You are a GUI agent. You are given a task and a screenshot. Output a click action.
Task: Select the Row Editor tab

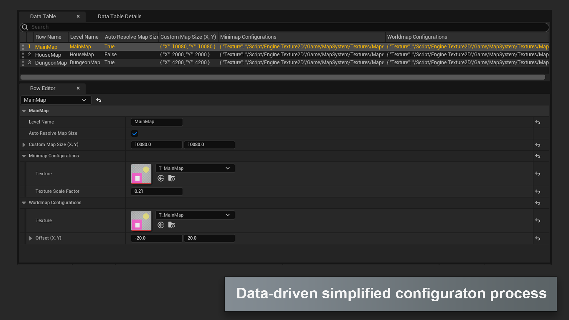tap(43, 88)
